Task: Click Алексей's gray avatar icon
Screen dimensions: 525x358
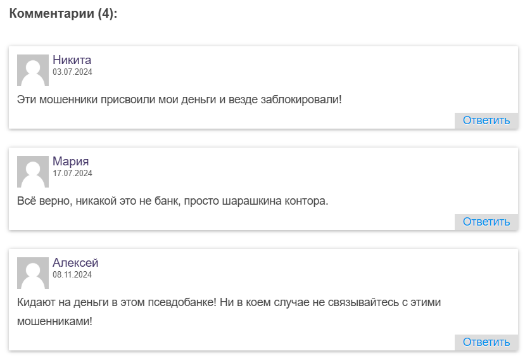Action: (x=32, y=273)
